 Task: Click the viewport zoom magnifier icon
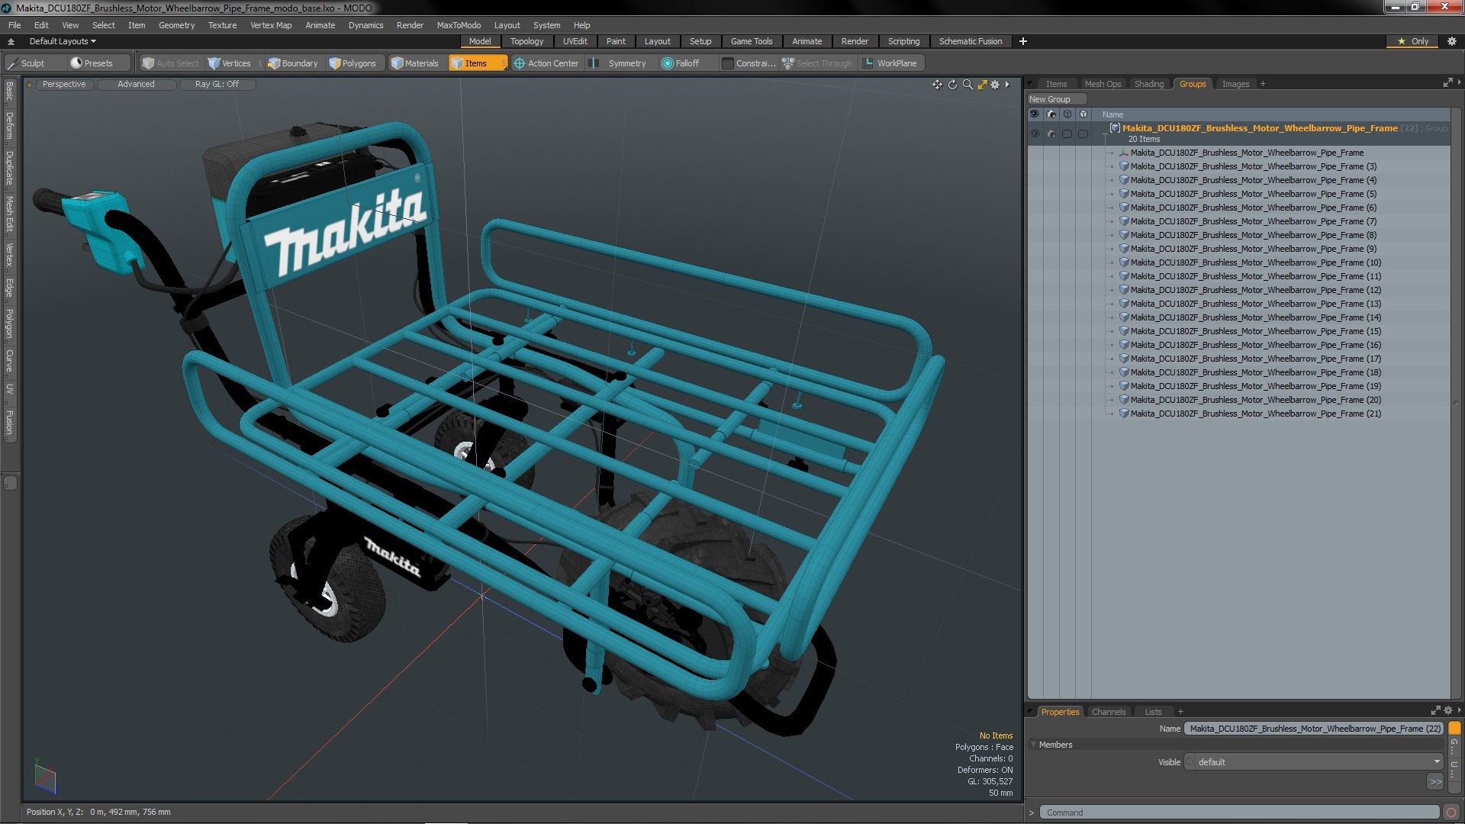(x=968, y=85)
